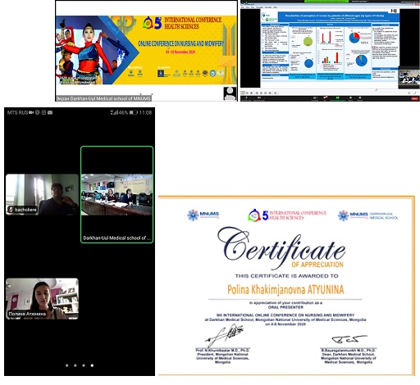The image size is (420, 385).
Task: Open the File menu in poster viewer
Action: [242, 7]
